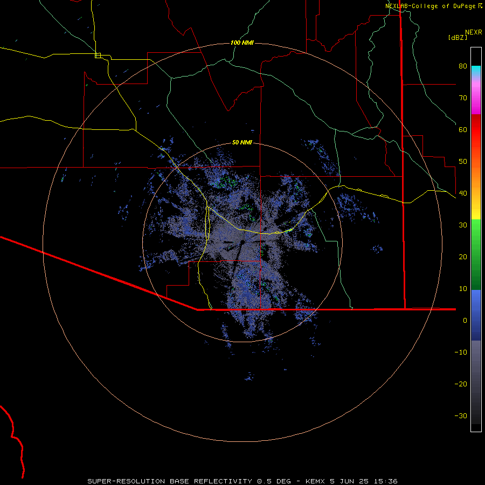This screenshot has height=485, width=485.
Task: Click the -10 value on the dBZ scale
Action: [x=461, y=352]
